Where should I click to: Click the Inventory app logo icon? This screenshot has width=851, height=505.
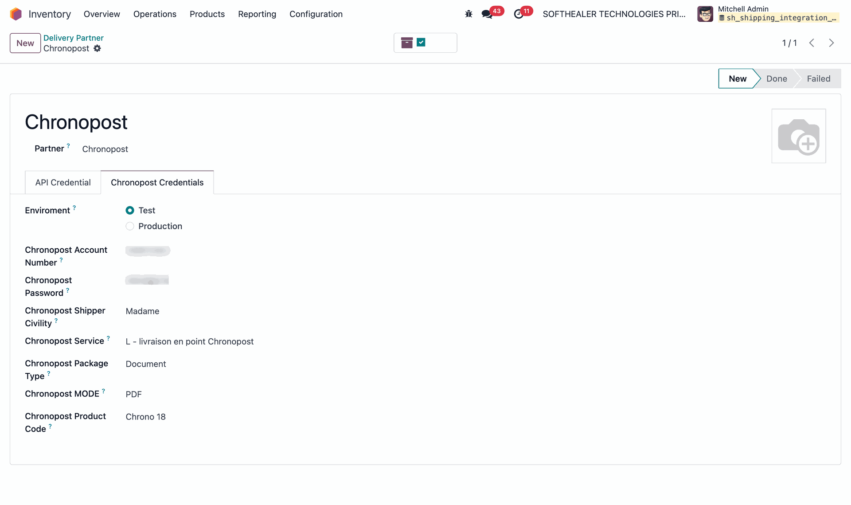(x=16, y=14)
